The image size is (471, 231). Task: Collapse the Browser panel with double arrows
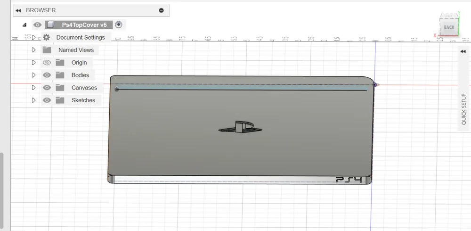(x=18, y=10)
